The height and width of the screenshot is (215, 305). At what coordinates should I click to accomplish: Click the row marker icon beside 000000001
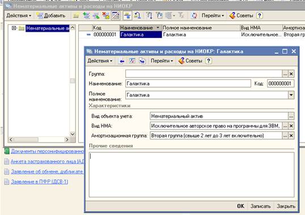click(x=88, y=35)
